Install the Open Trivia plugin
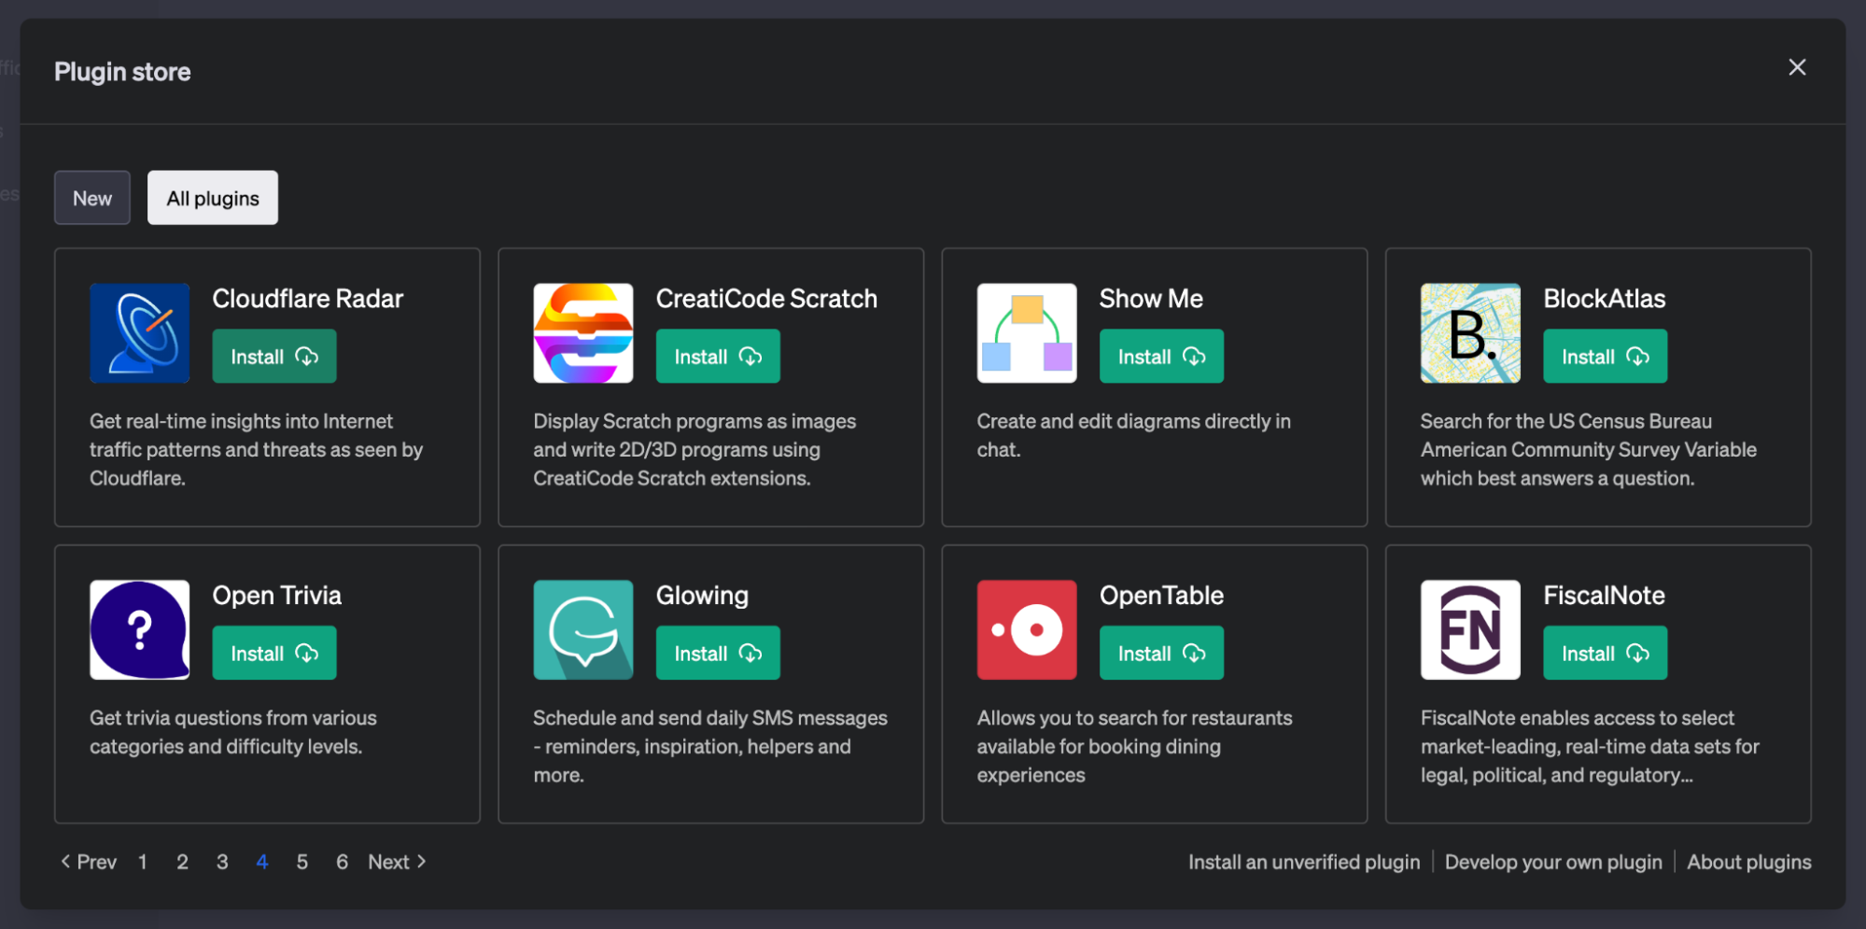 point(274,654)
